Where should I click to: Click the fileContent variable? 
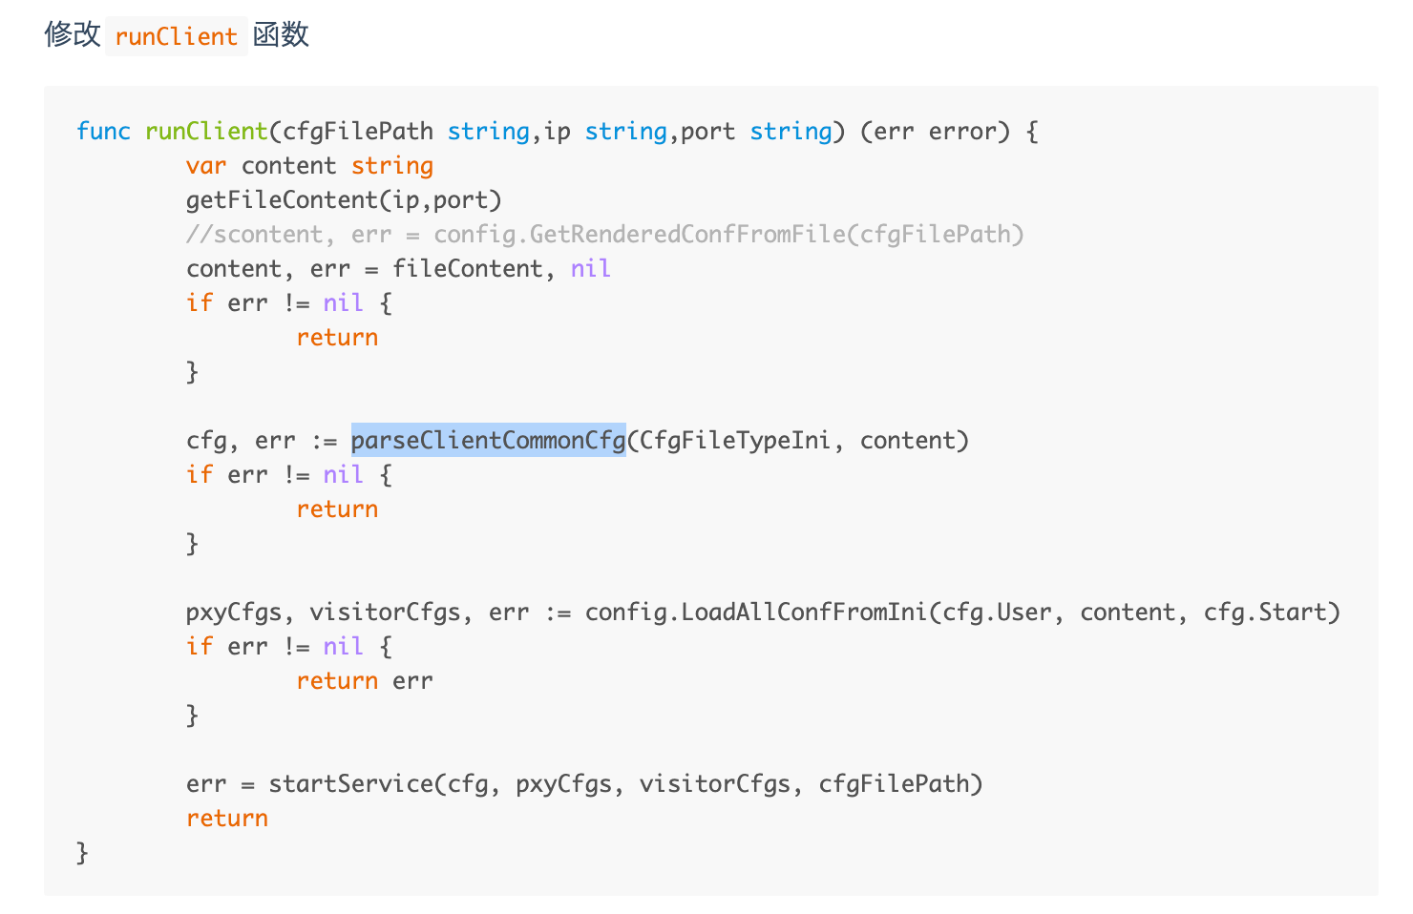[467, 268]
